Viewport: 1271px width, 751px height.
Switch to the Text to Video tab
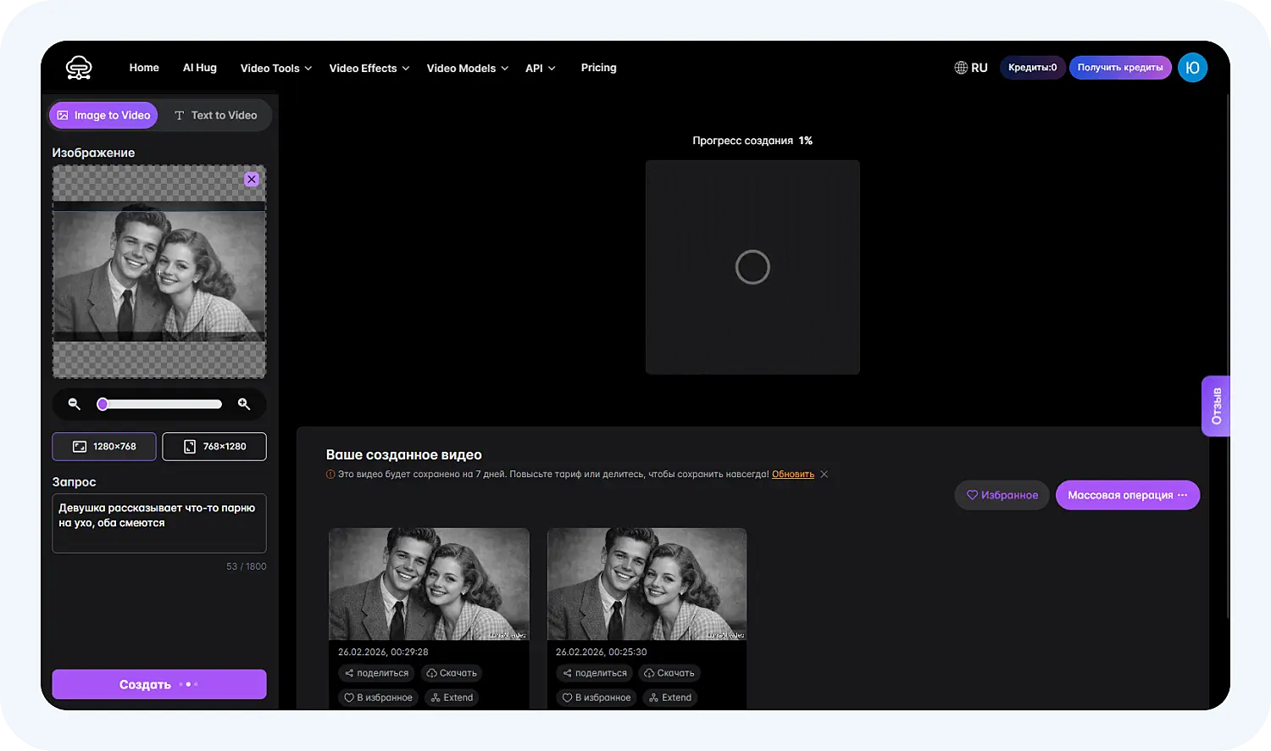click(x=216, y=114)
